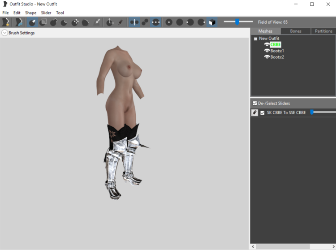Click the Load Outfit icon with blue arrow
336x250 pixels.
19,22
